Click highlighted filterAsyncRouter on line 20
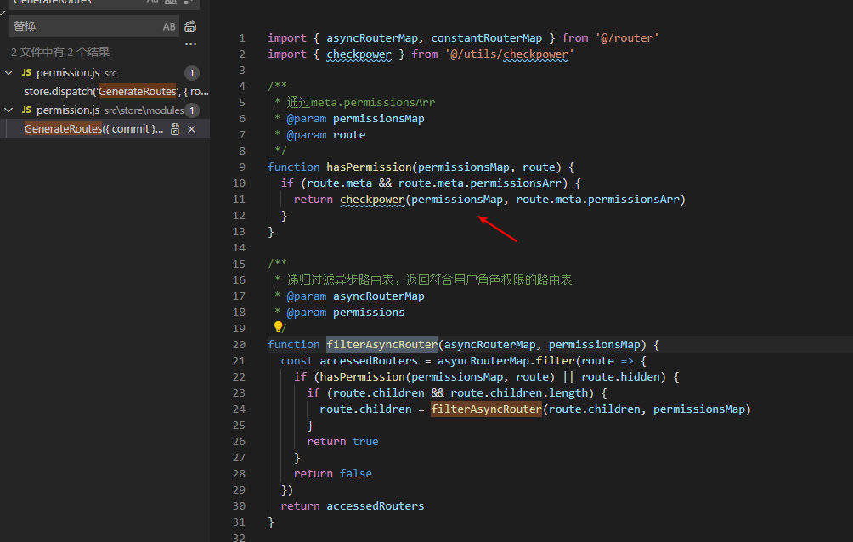Screen dimensions: 853x542 (x=381, y=345)
